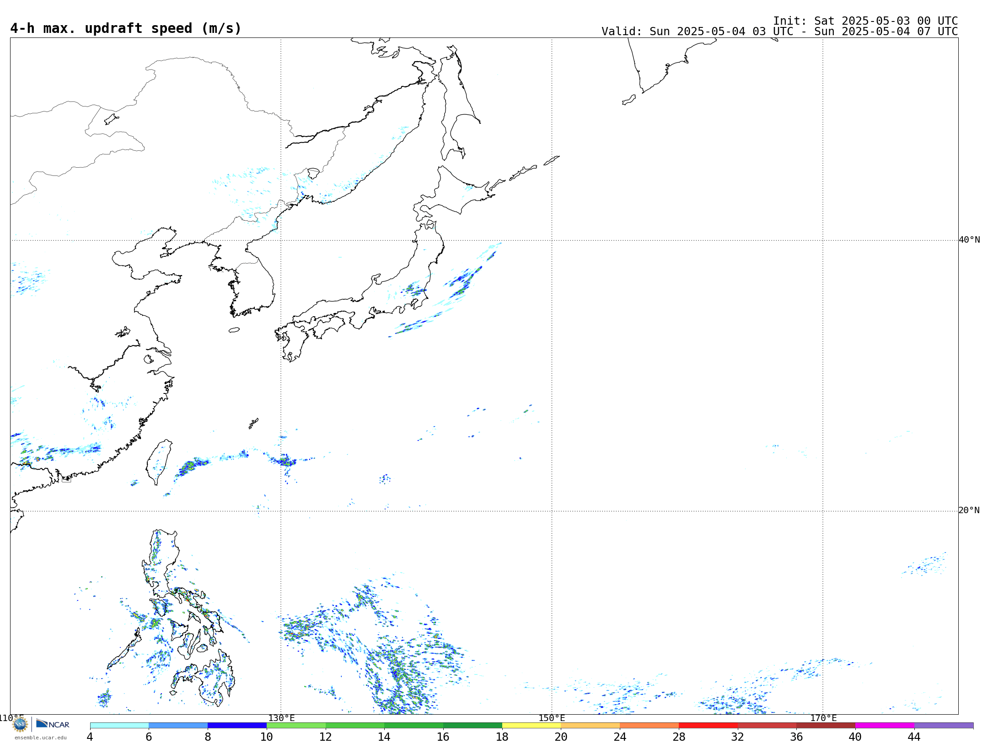The height and width of the screenshot is (743, 988).
Task: Click colorbar tick label "6"
Action: pos(149,737)
